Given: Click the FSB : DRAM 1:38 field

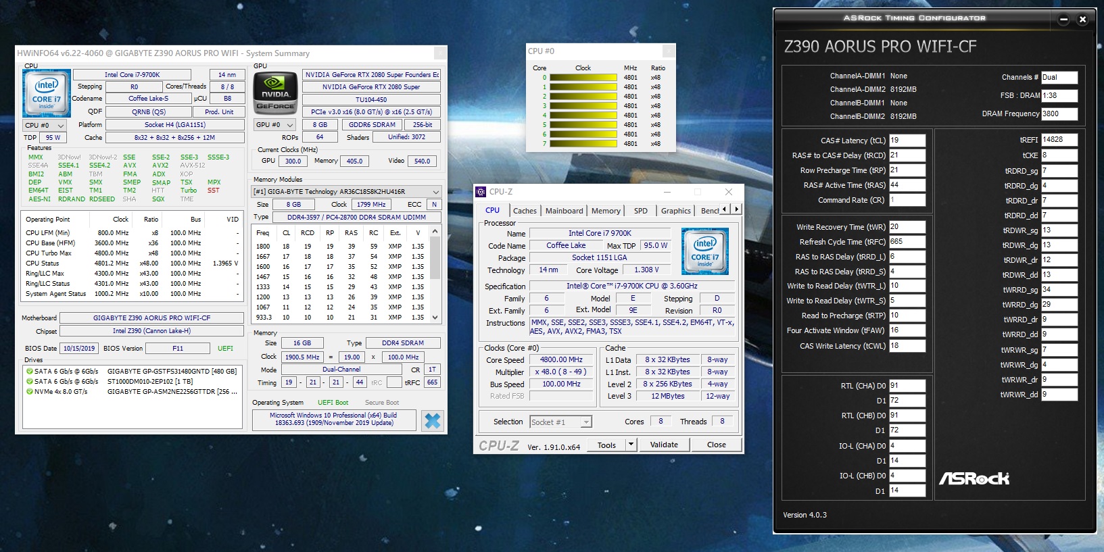Looking at the screenshot, I should pyautogui.click(x=1059, y=95).
